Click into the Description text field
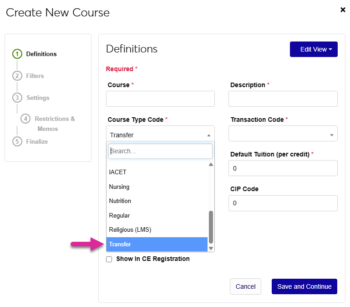The image size is (350, 307). [x=283, y=99]
